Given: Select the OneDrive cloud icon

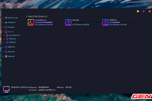Looking at the screenshot, I should pos(6,23).
